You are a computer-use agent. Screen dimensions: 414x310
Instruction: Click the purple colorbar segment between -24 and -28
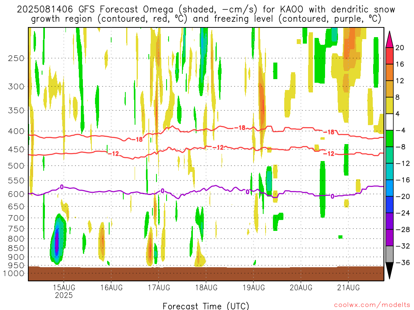click(389, 221)
